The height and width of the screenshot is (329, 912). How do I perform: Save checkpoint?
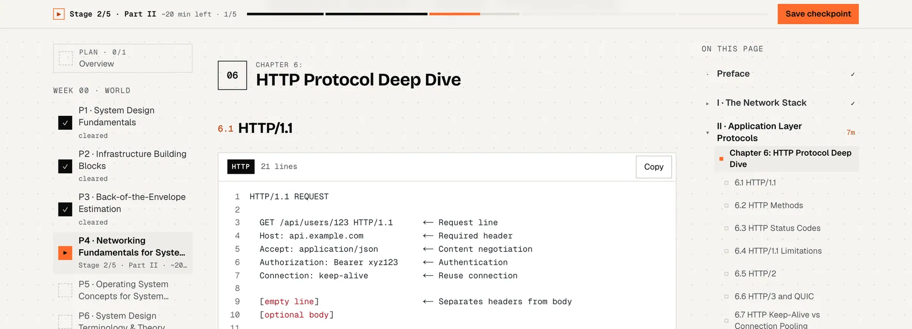tap(818, 14)
